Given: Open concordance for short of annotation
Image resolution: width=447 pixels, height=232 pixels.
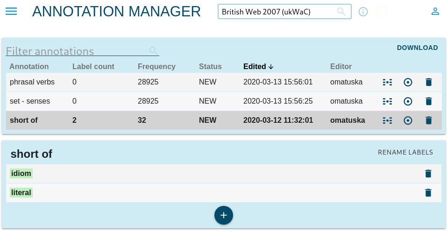Looking at the screenshot, I should point(387,120).
